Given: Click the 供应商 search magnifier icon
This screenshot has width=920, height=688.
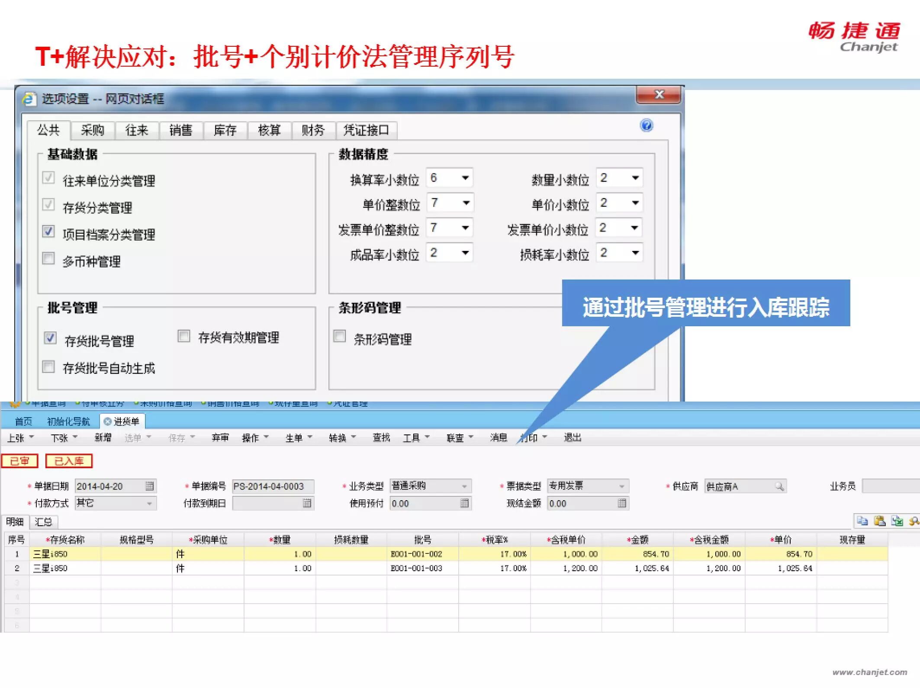Looking at the screenshot, I should pos(779,486).
